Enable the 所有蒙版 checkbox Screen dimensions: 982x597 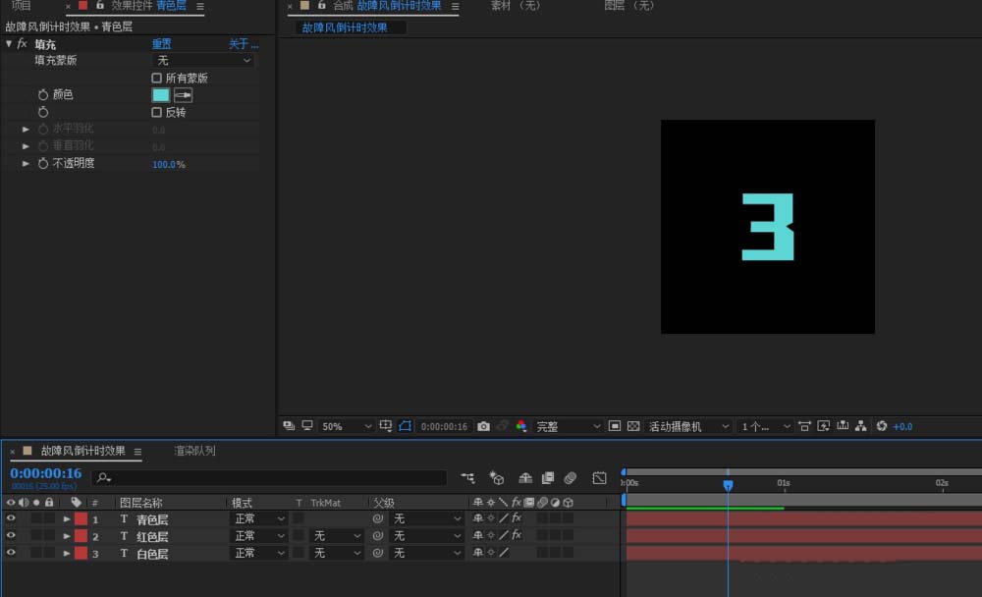pos(157,78)
